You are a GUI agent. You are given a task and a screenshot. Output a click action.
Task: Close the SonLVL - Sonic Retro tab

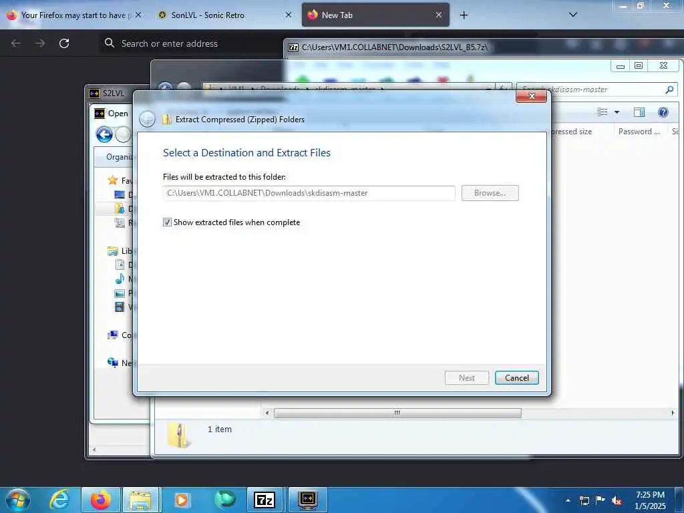click(x=289, y=15)
